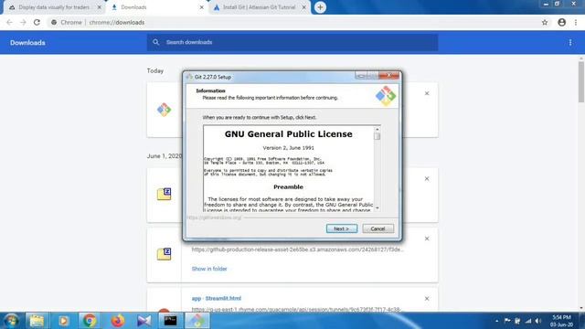Click the Search downloads field
This screenshot has width=585, height=329.
pyautogui.click(x=292, y=42)
